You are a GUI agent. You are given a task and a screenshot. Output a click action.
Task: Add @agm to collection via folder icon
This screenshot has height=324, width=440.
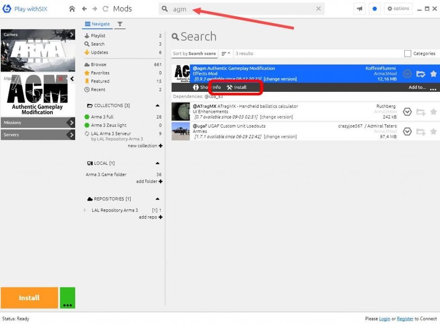421,74
